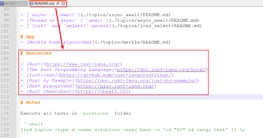
Task: Click the save icon on README.md tab
Action: pyautogui.click(x=31, y=3)
